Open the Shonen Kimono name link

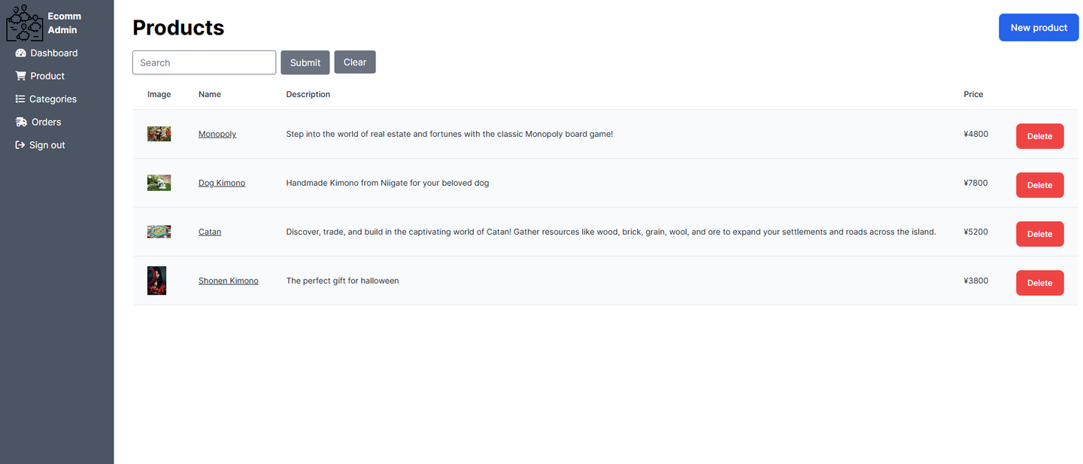(x=228, y=281)
